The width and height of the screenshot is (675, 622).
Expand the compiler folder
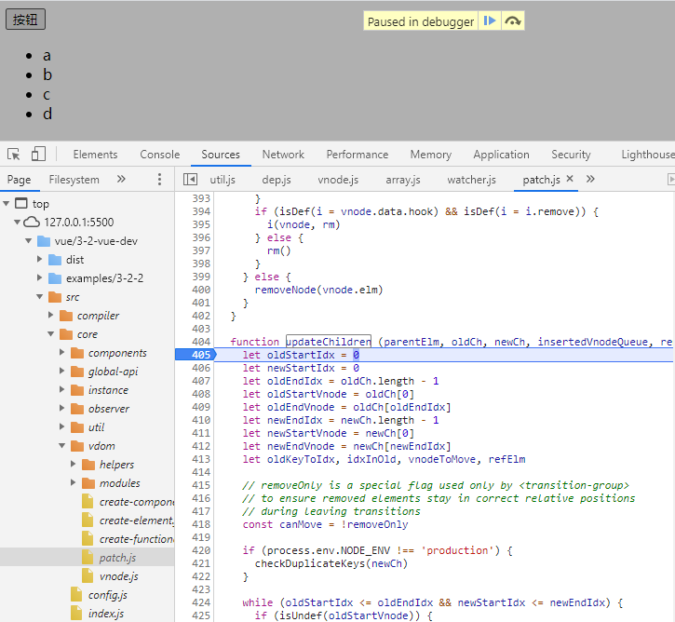(51, 316)
